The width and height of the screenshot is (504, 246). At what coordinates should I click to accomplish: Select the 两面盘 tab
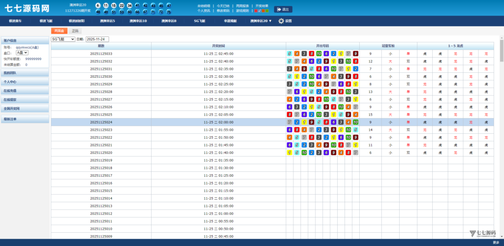click(x=59, y=31)
